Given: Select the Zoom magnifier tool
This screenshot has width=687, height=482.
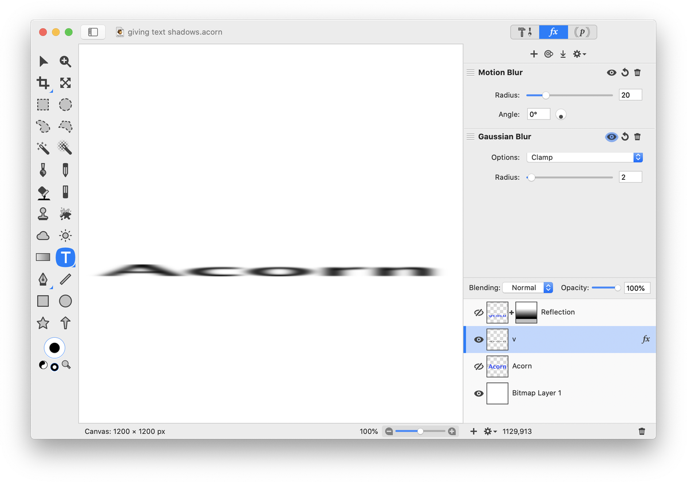Looking at the screenshot, I should 65,61.
